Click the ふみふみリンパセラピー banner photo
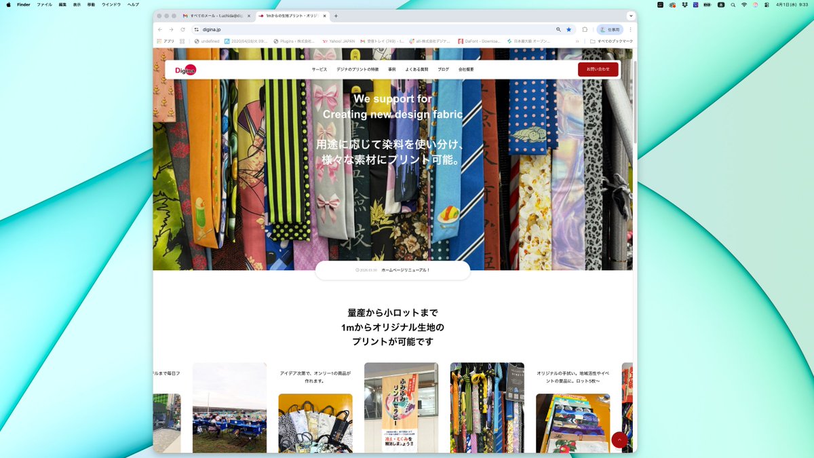This screenshot has width=814, height=458. point(401,408)
